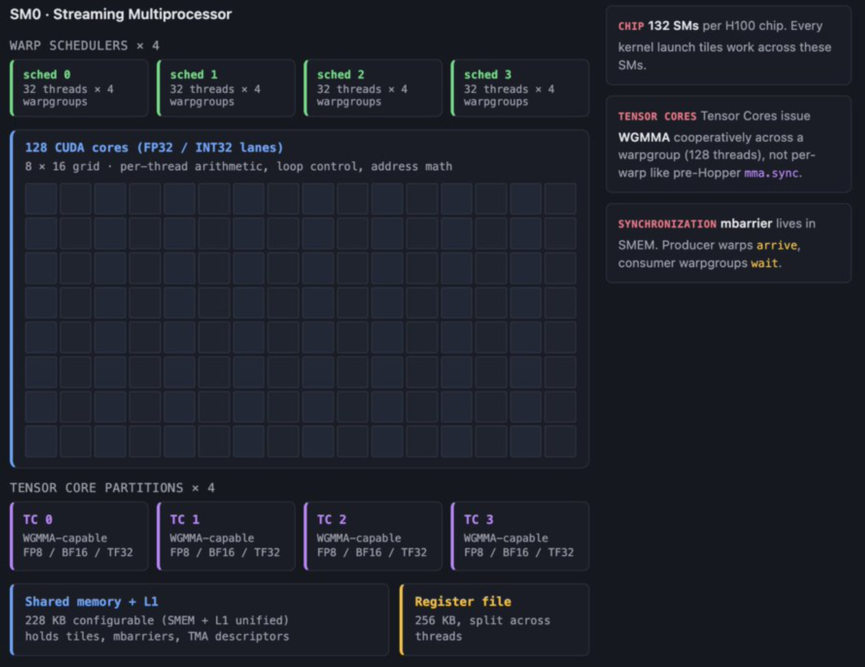Pick the sched 3 warp scheduler card
Screen dimensions: 865x667
click(x=520, y=88)
